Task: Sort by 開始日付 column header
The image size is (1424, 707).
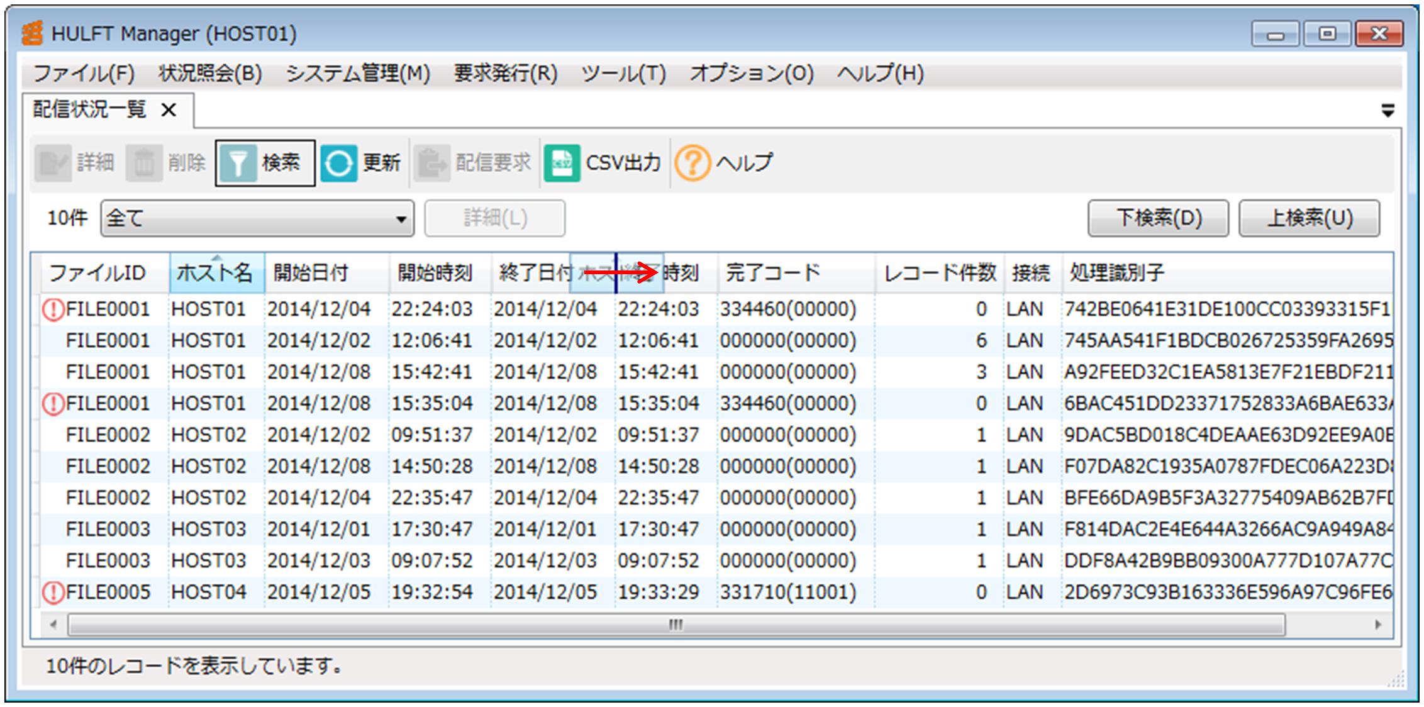Action: click(326, 273)
